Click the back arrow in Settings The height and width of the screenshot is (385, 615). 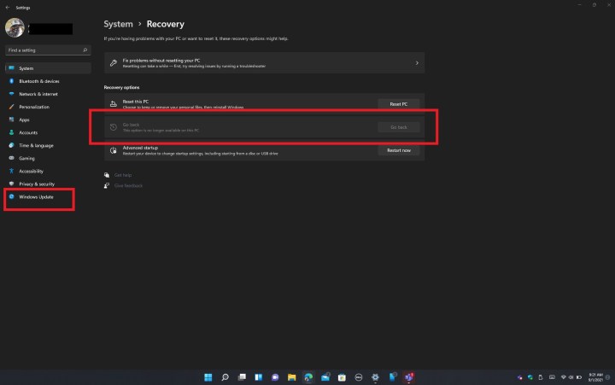[8, 8]
